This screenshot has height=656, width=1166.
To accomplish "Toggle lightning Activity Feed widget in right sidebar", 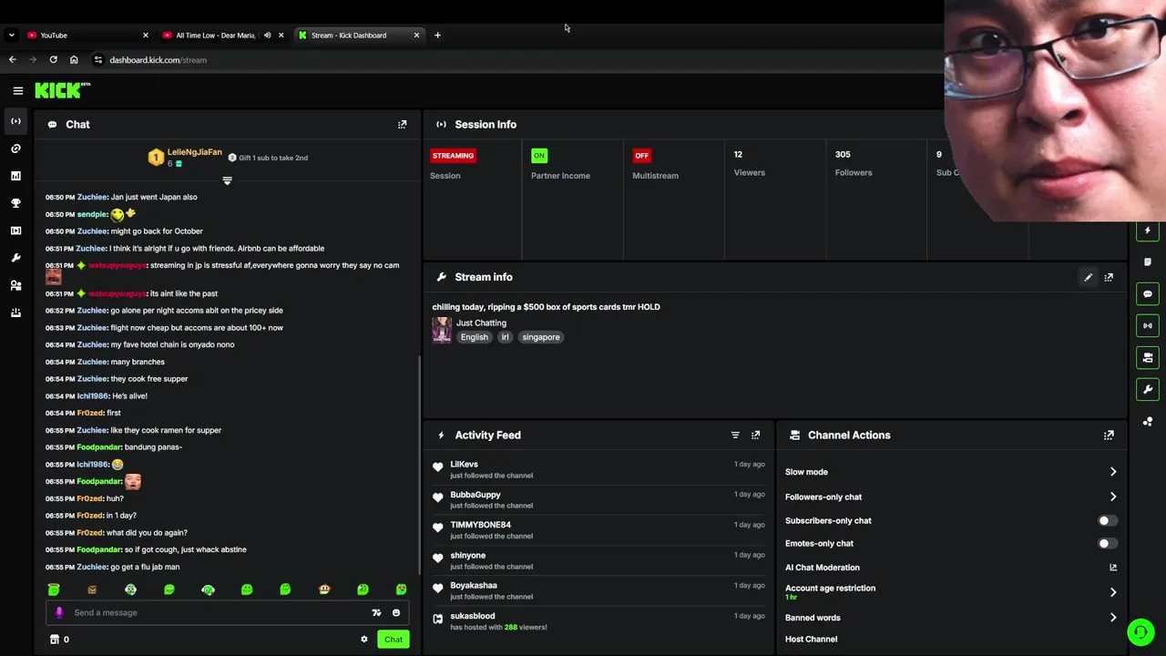I will coord(1148,231).
